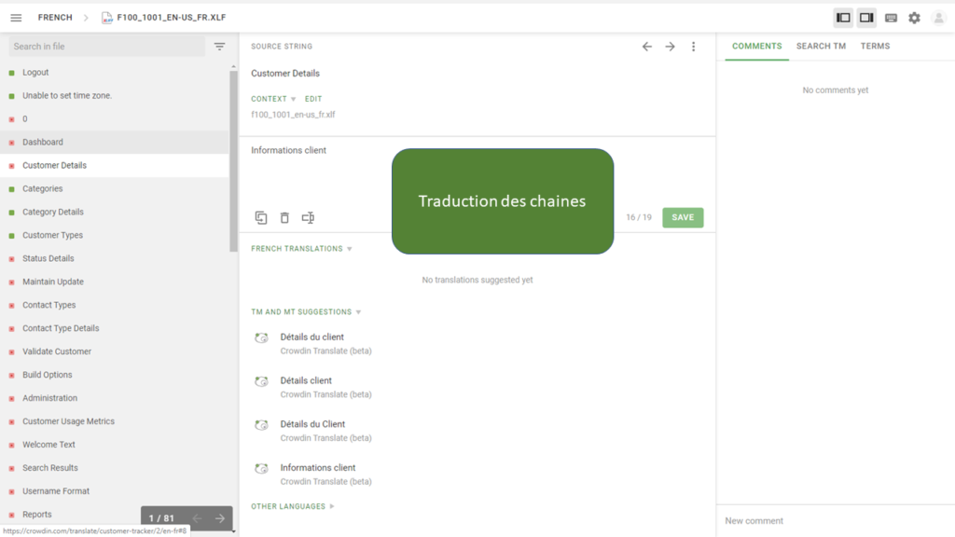Go to next page in string list pager
The height and width of the screenshot is (537, 955).
[220, 518]
